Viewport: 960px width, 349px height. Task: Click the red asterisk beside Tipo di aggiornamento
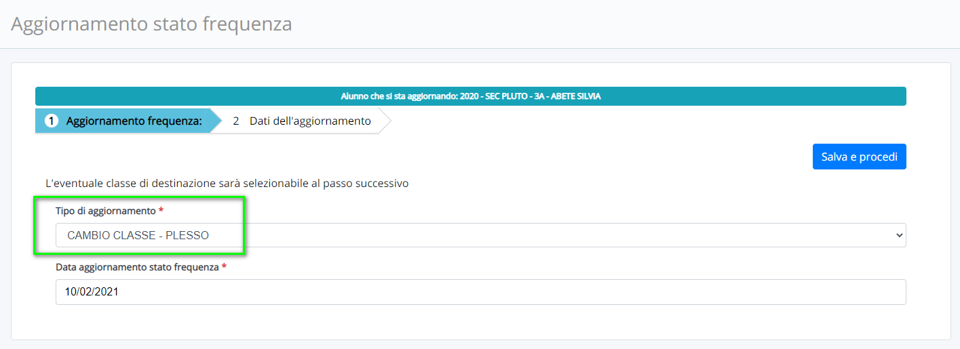click(x=161, y=210)
